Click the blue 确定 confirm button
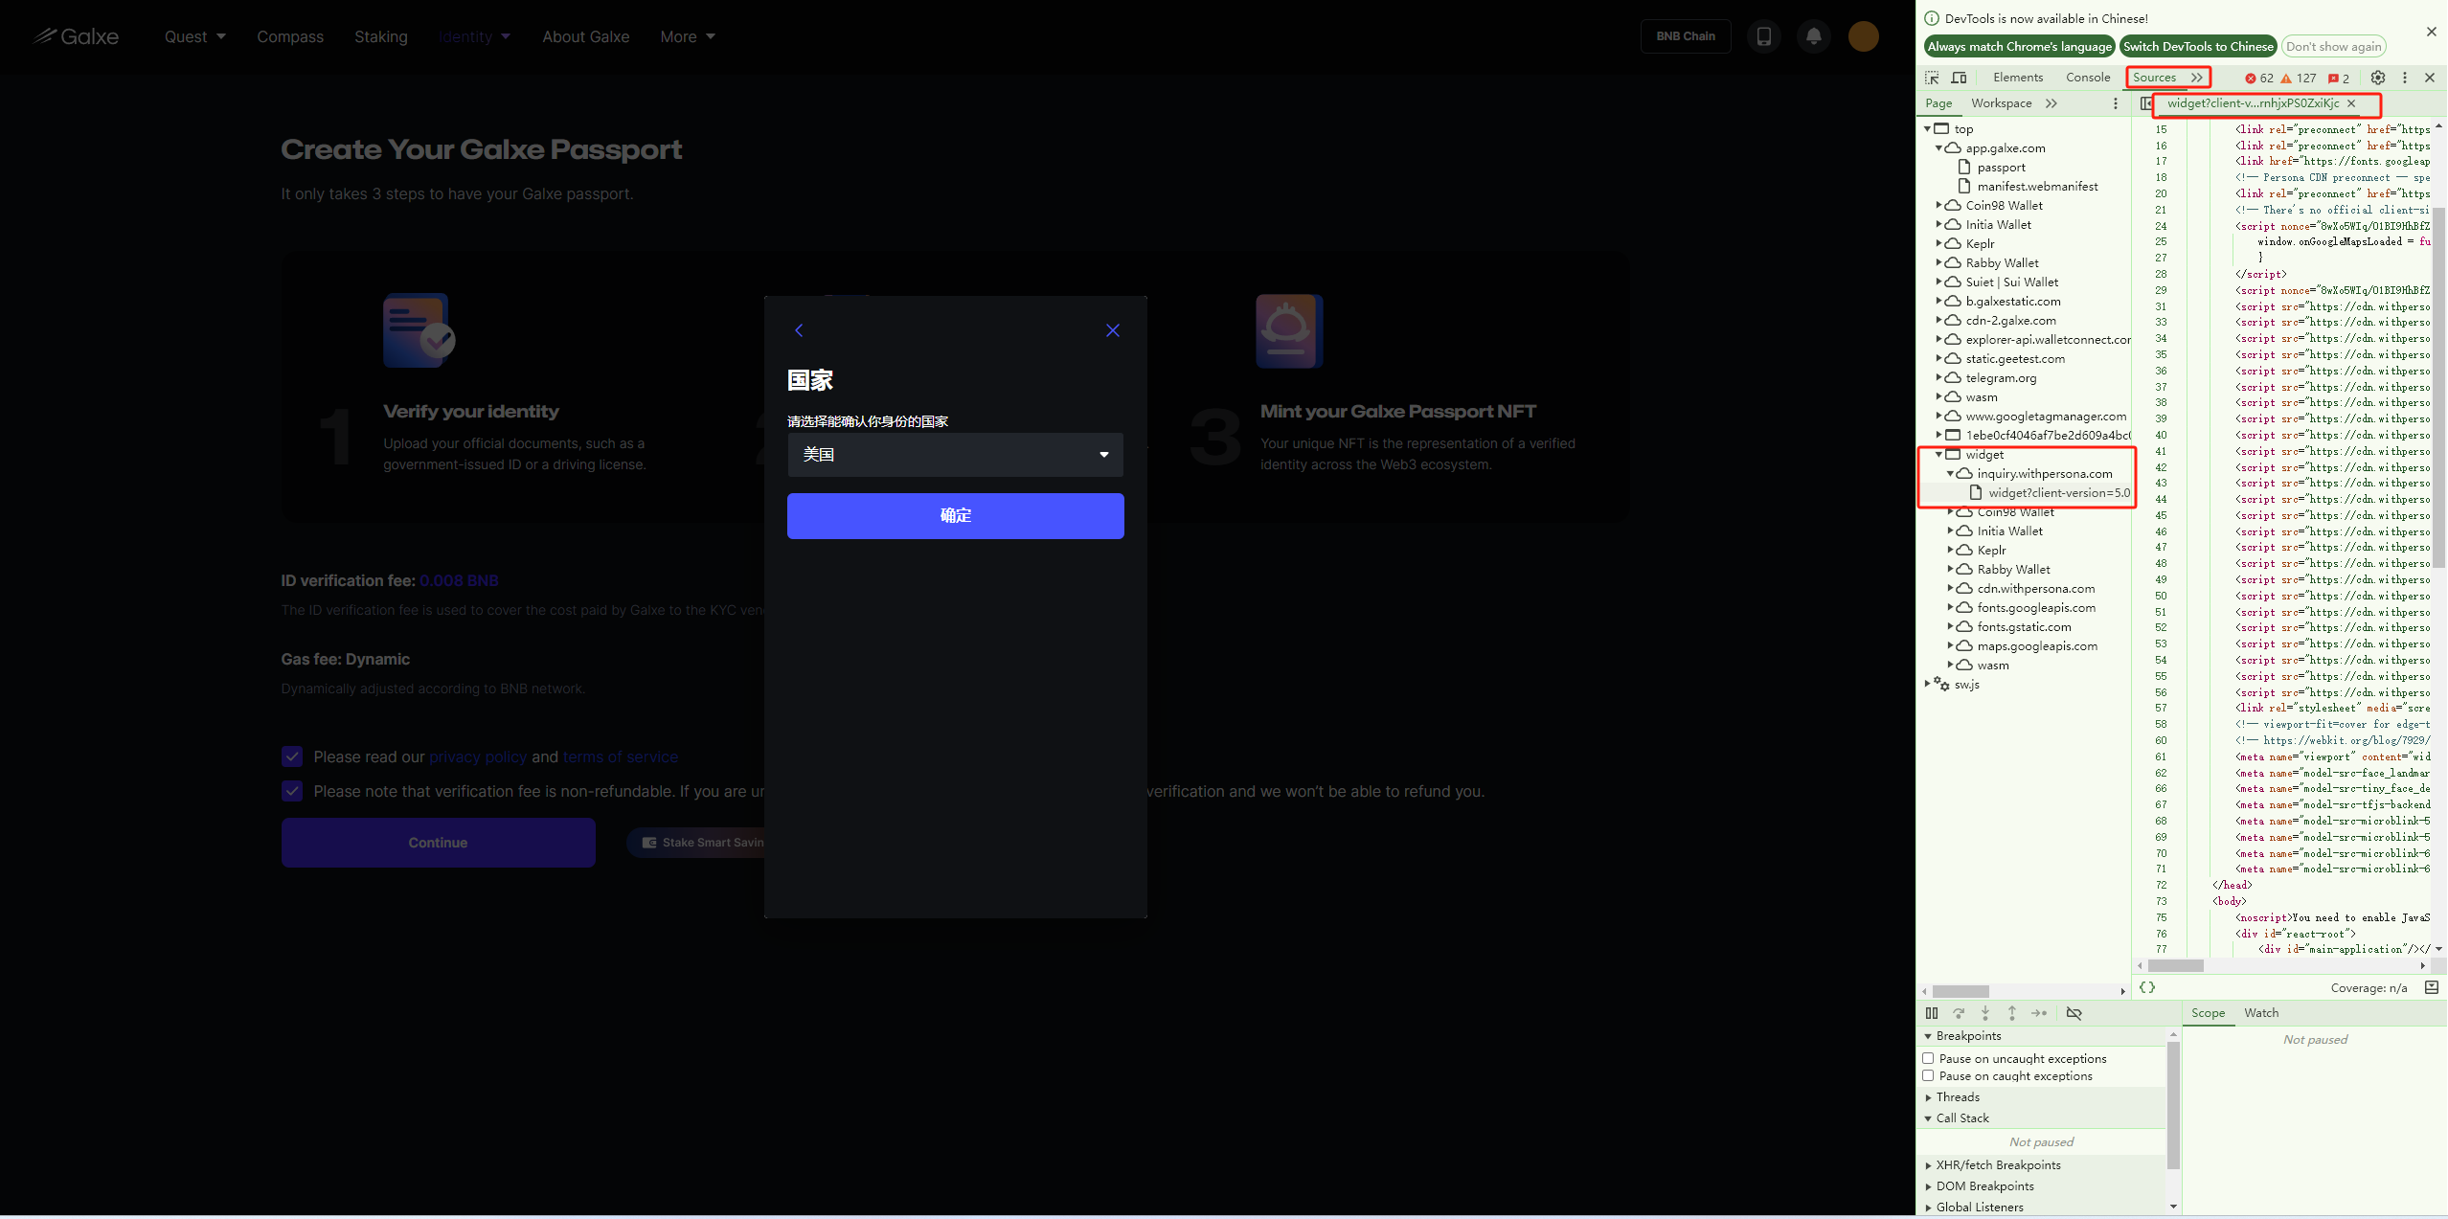Image resolution: width=2448 pixels, height=1219 pixels. click(955, 515)
